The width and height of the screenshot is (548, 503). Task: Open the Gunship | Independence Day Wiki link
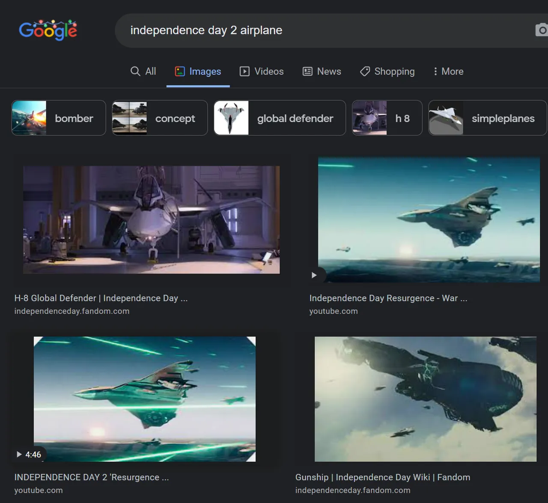tap(383, 477)
